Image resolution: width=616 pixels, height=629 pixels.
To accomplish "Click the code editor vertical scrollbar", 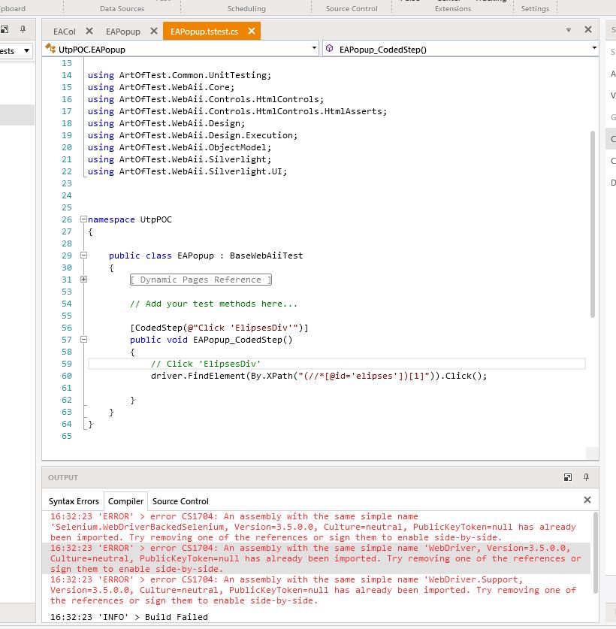I will [x=593, y=225].
